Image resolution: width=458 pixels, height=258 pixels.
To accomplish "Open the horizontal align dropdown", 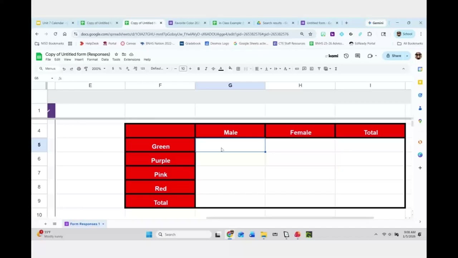I will click(258, 68).
